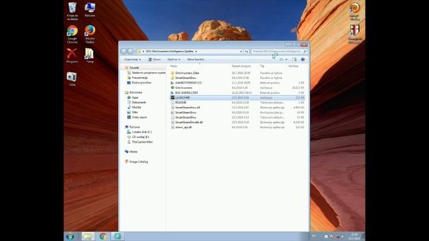Select the red X Programi desktop icon
429x241 pixels.
[x=72, y=56]
